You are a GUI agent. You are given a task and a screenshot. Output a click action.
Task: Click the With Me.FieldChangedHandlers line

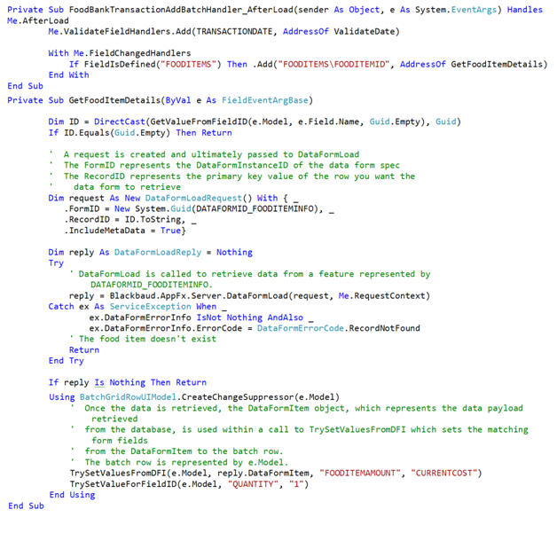click(120, 53)
